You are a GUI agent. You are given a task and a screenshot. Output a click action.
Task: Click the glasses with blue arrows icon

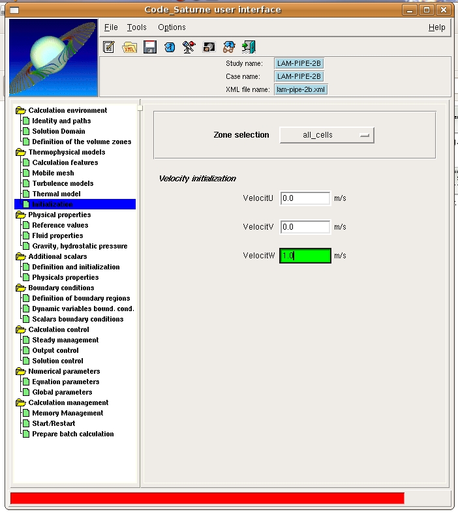[x=229, y=47]
